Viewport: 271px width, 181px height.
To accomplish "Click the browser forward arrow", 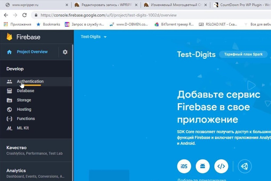I will tap(15, 15).
